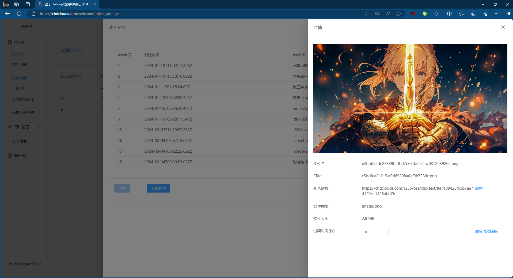
Task: Open 共享文件列表 in sidebar
Action: 23,99
